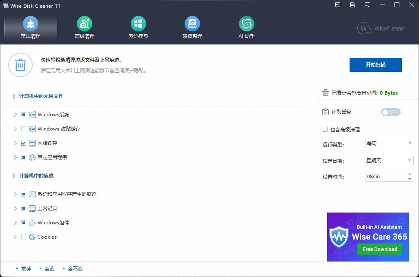Open the 系统瘦身 system slimming icon

coord(138,24)
